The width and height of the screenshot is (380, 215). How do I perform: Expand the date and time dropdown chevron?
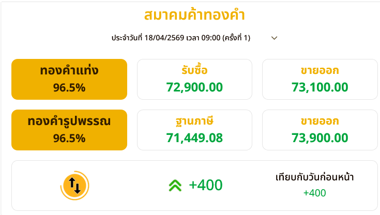pyautogui.click(x=275, y=38)
